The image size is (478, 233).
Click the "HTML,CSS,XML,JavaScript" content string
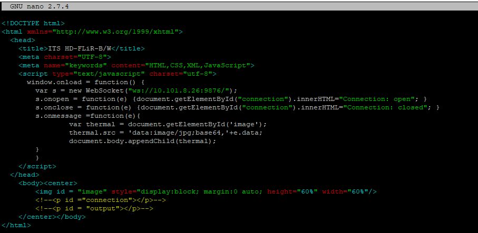[197, 65]
